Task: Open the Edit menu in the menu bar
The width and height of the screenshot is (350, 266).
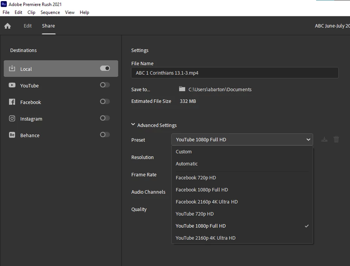Action: 18,12
